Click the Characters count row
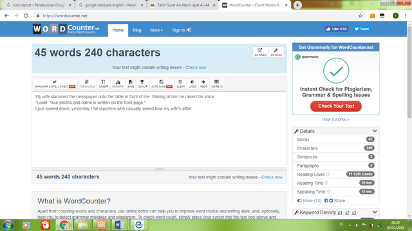 pos(335,148)
